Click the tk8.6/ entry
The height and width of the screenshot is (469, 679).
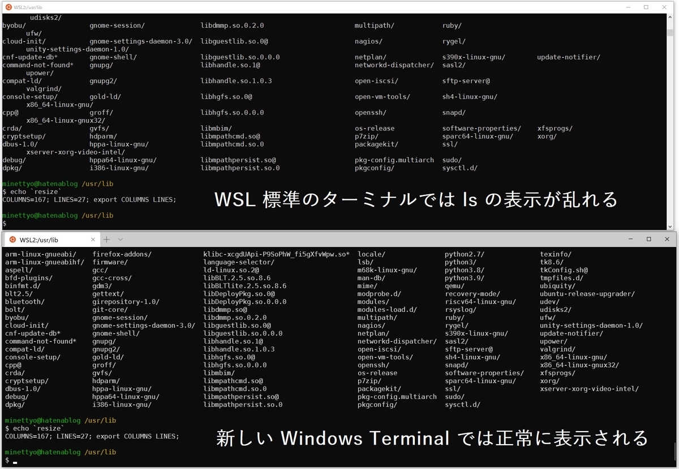552,262
